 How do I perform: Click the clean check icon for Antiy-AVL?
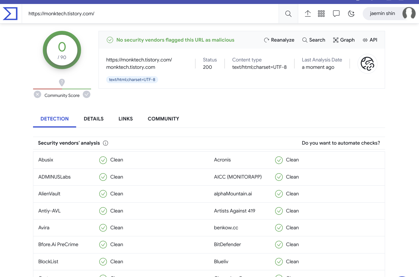(x=103, y=211)
